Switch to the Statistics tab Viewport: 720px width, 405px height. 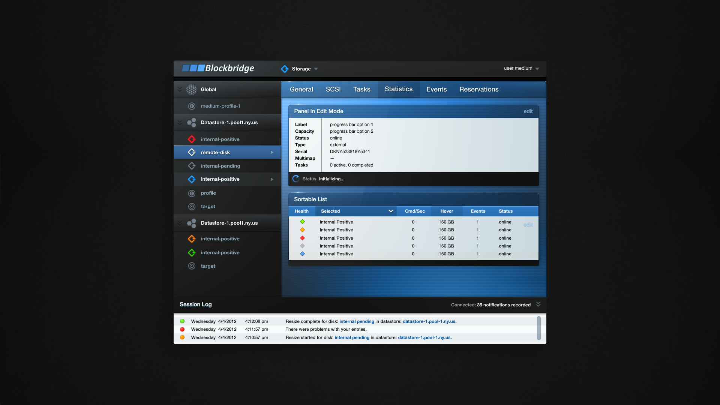(x=398, y=89)
